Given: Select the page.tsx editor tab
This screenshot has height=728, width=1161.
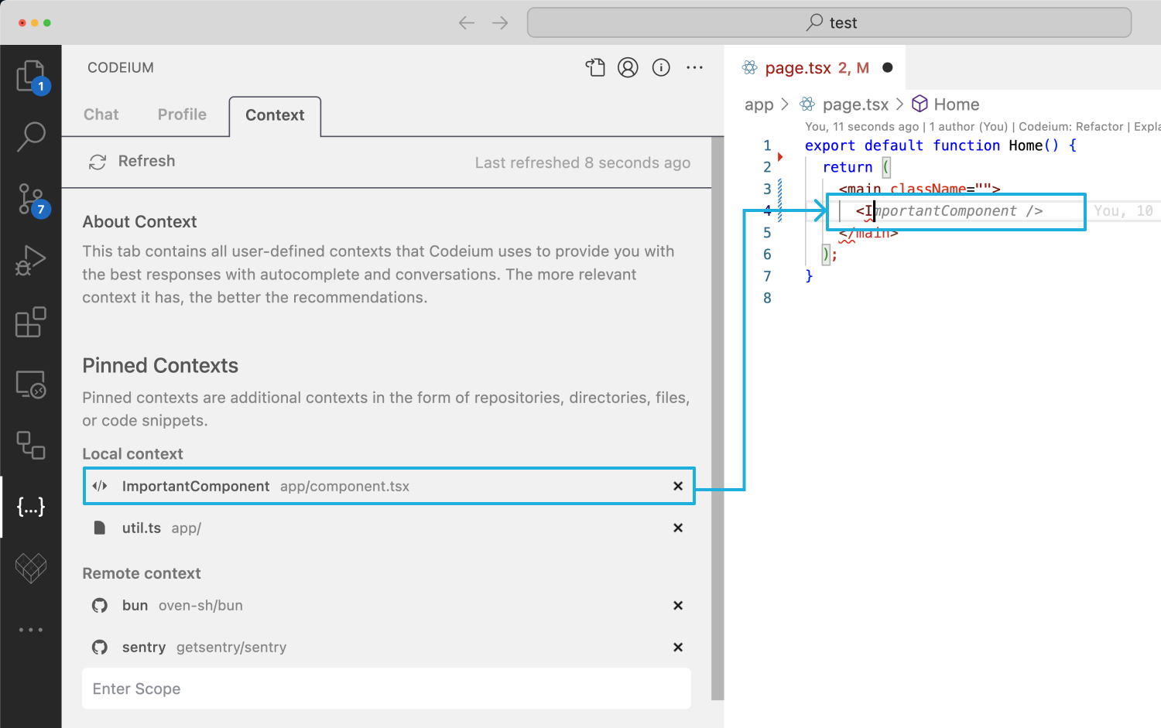Looking at the screenshot, I should 815,68.
